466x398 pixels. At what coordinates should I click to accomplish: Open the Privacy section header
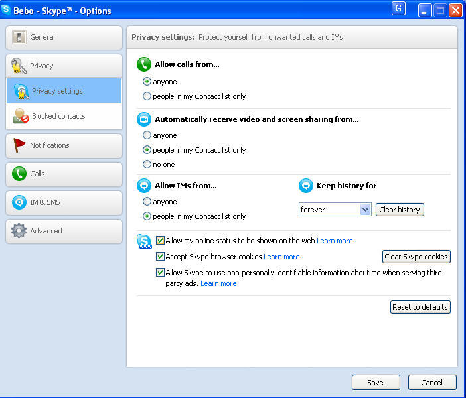(x=64, y=66)
